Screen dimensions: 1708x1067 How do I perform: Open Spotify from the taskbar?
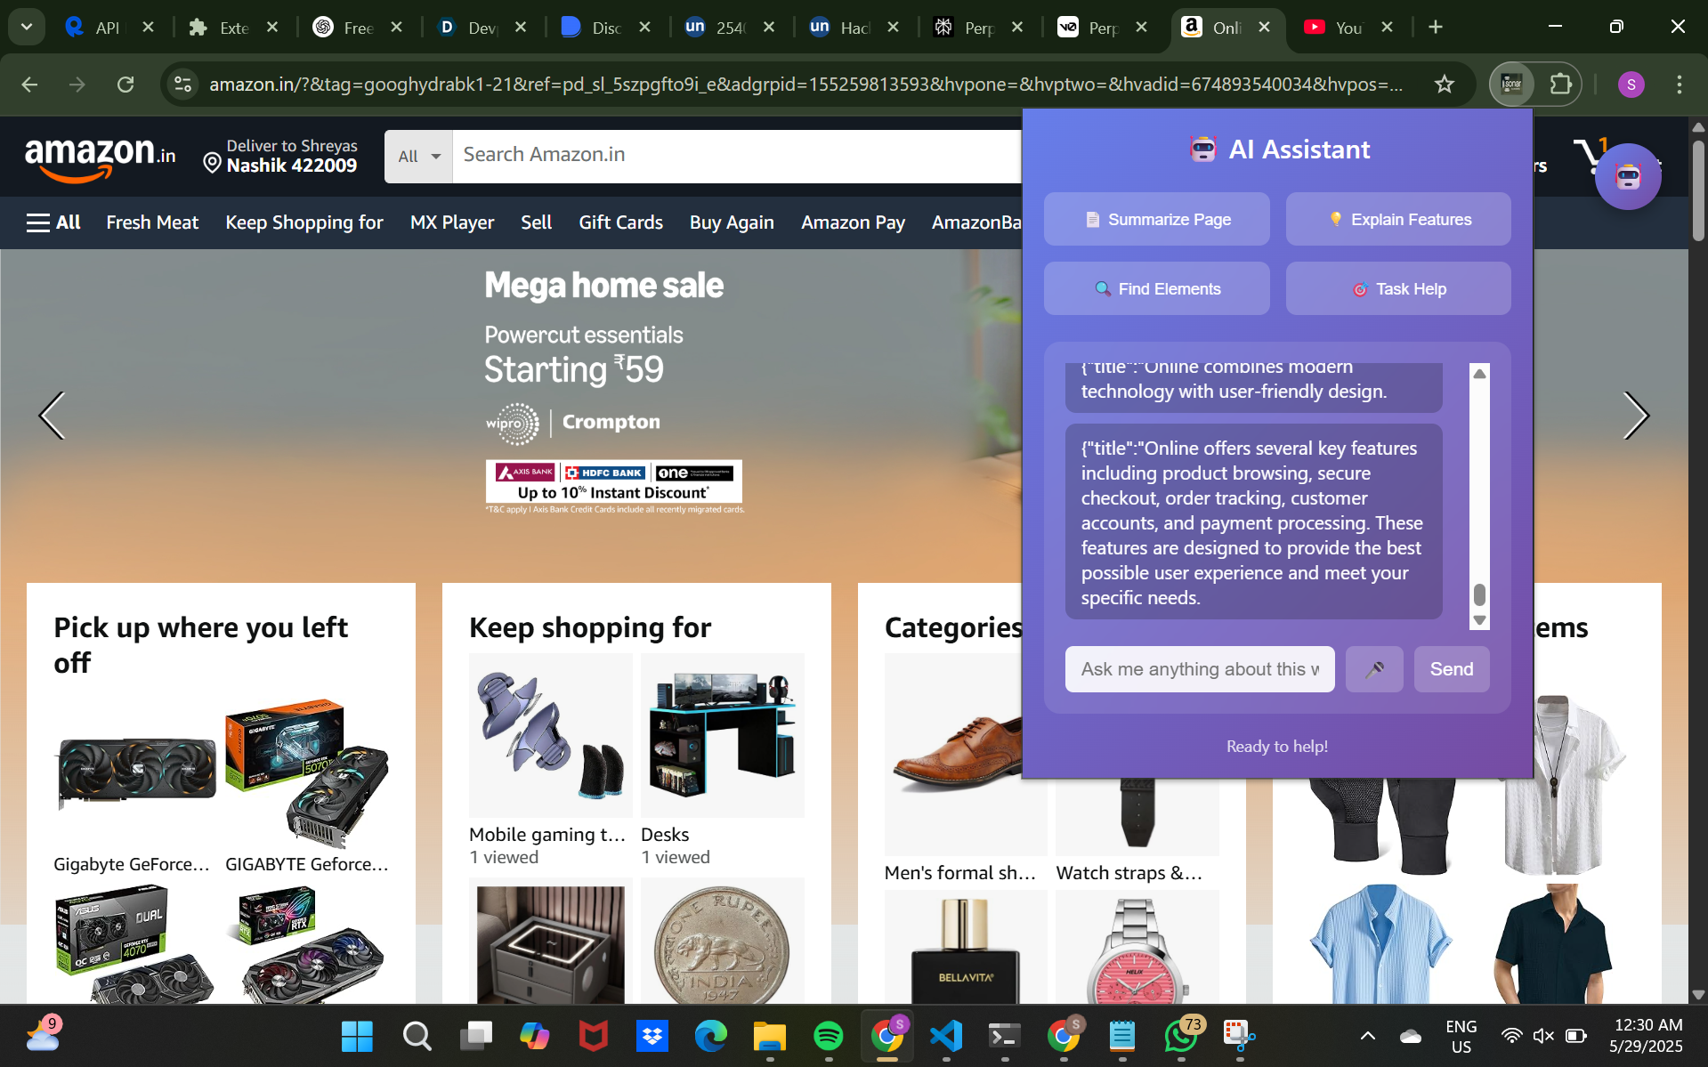click(828, 1036)
